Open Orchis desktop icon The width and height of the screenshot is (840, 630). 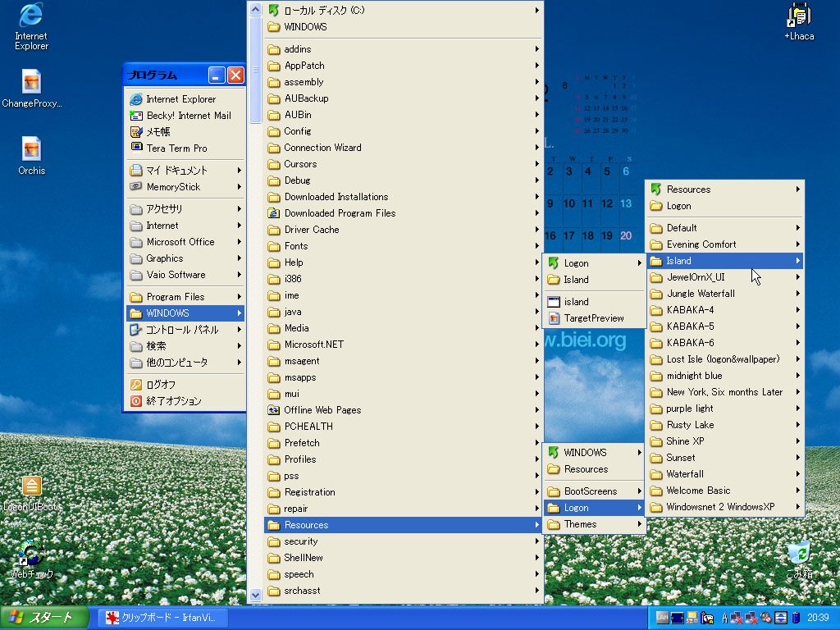[31, 155]
